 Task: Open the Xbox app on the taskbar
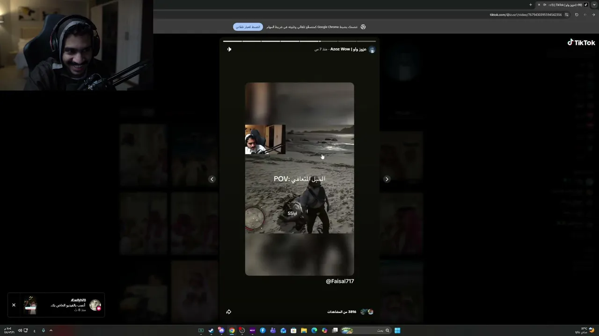pos(201,330)
